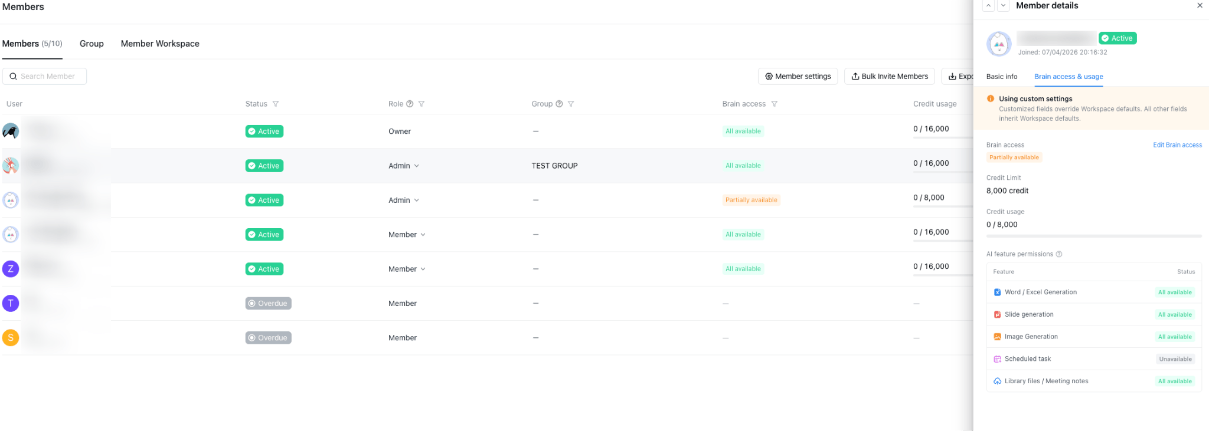Click the Word / Excel Generation feature icon

(x=997, y=292)
